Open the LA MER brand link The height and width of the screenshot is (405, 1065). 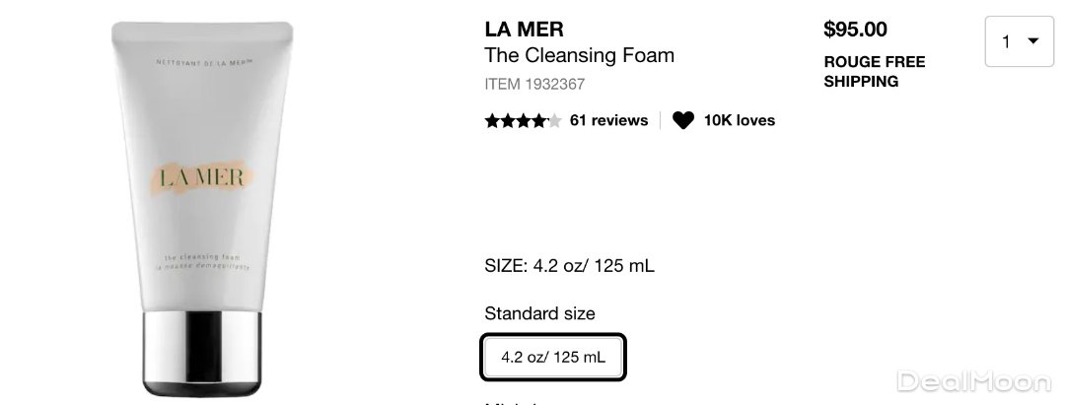click(x=524, y=30)
